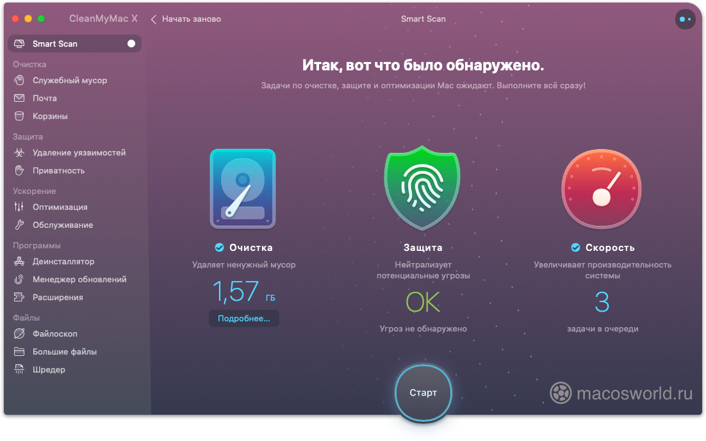Click the Приватность hand icon
This screenshot has width=706, height=441.
point(19,170)
